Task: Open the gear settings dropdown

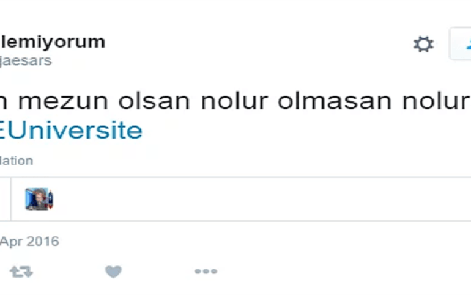Action: click(423, 45)
